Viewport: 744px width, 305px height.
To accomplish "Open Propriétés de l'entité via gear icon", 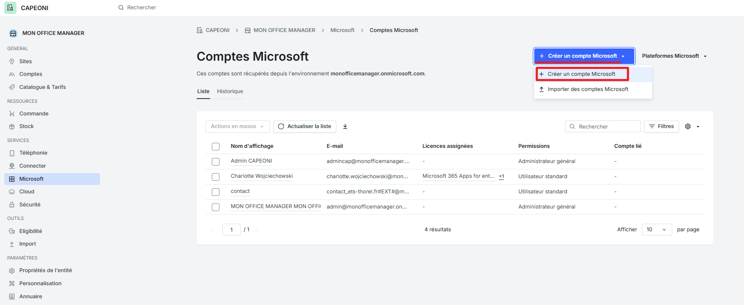I will click(x=12, y=270).
